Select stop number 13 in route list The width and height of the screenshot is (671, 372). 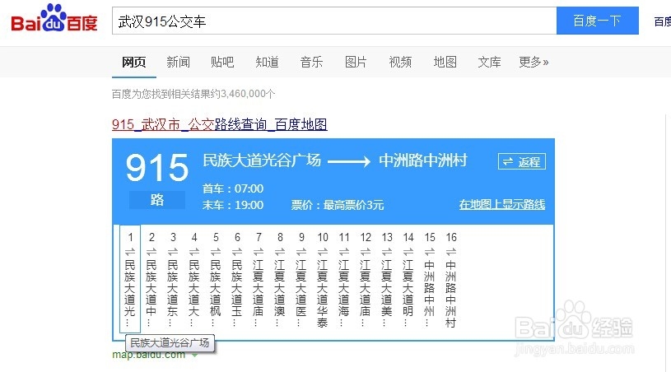(x=387, y=279)
